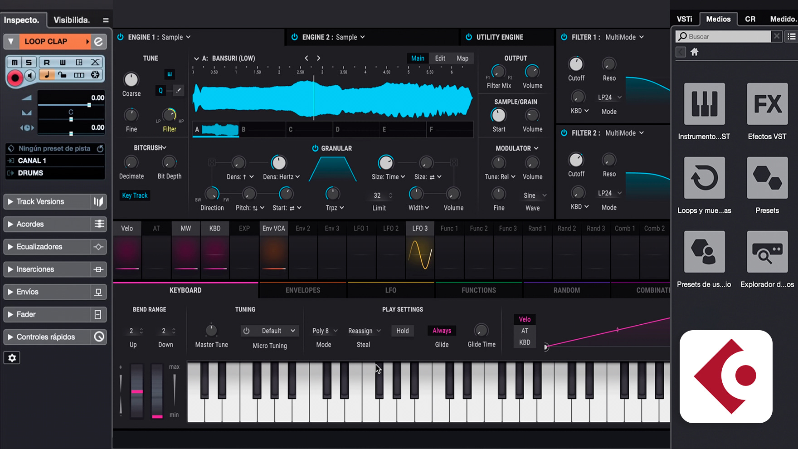798x449 pixels.
Task: Click the Hold button
Action: pyautogui.click(x=403, y=331)
